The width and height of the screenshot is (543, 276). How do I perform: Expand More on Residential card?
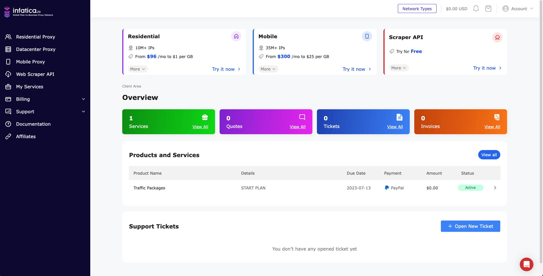coord(138,69)
